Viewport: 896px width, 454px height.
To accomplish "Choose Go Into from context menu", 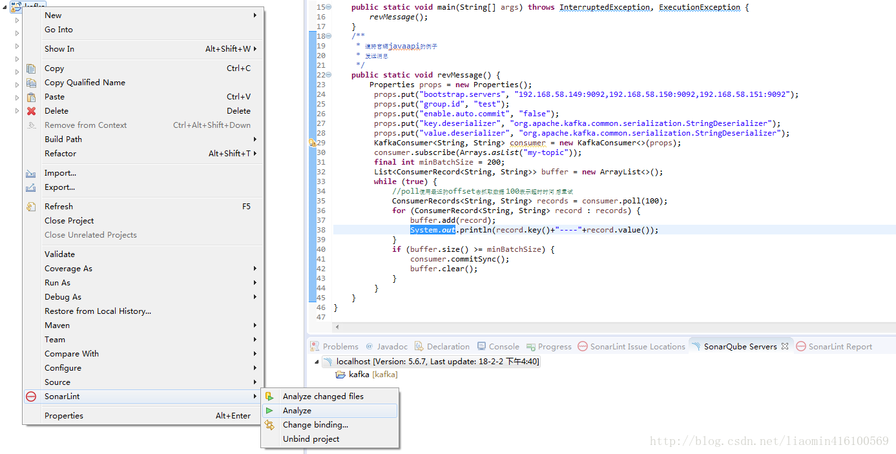I will pos(144,30).
